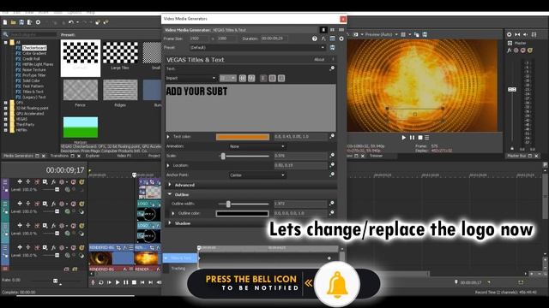549x308 pixels.
Task: Click the black Outline color swatch
Action: pyautogui.click(x=242, y=213)
